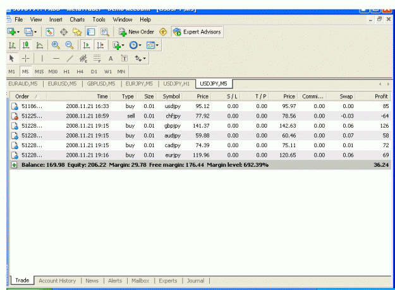395x290 pixels.
Task: Select the Text Label tool
Action: (x=125, y=59)
